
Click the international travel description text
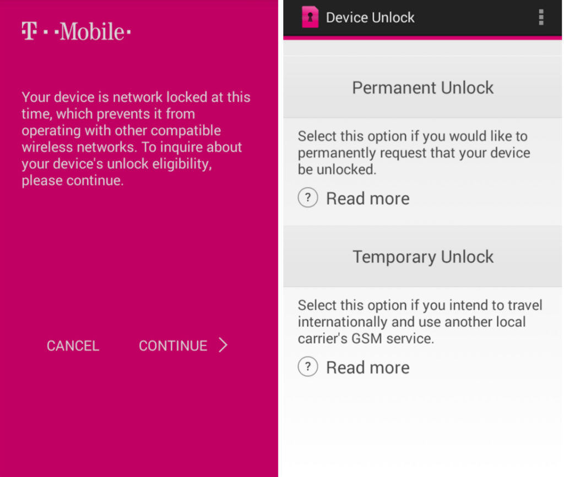[420, 322]
